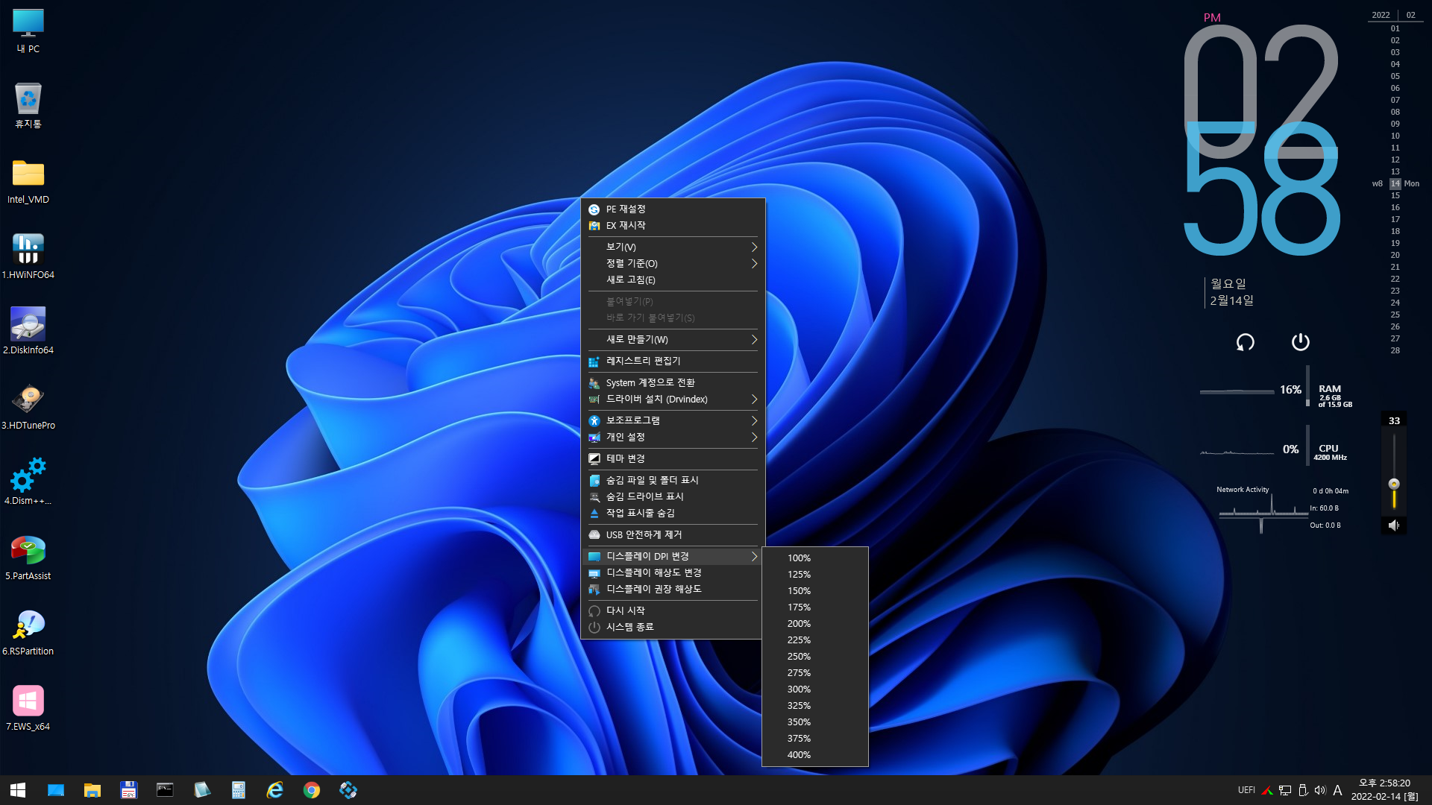
Task: Select 다시 시작 menu entry
Action: (673, 610)
